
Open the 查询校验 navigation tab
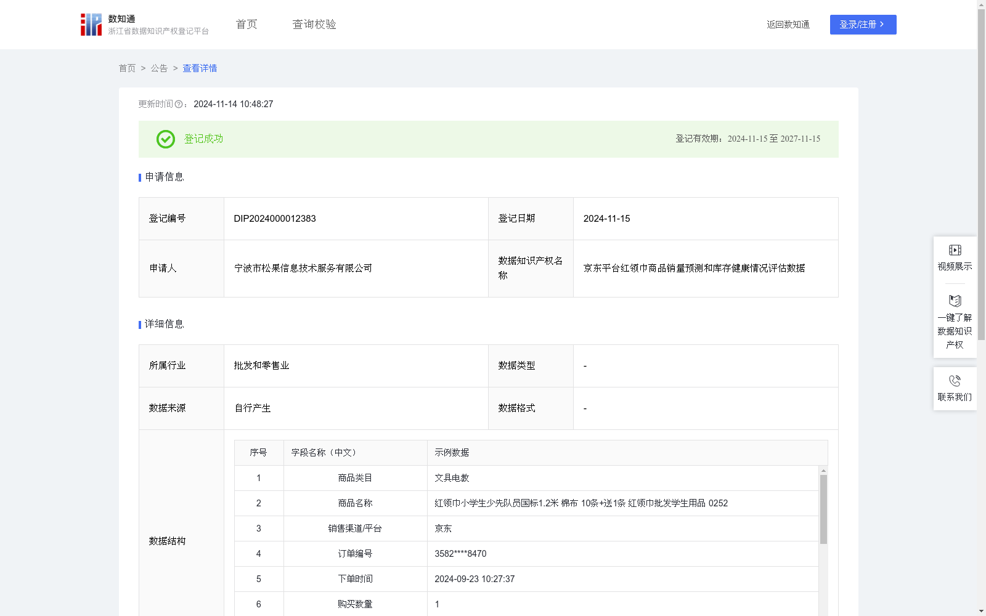coord(314,25)
